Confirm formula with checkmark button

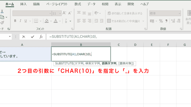(x=33, y=37)
